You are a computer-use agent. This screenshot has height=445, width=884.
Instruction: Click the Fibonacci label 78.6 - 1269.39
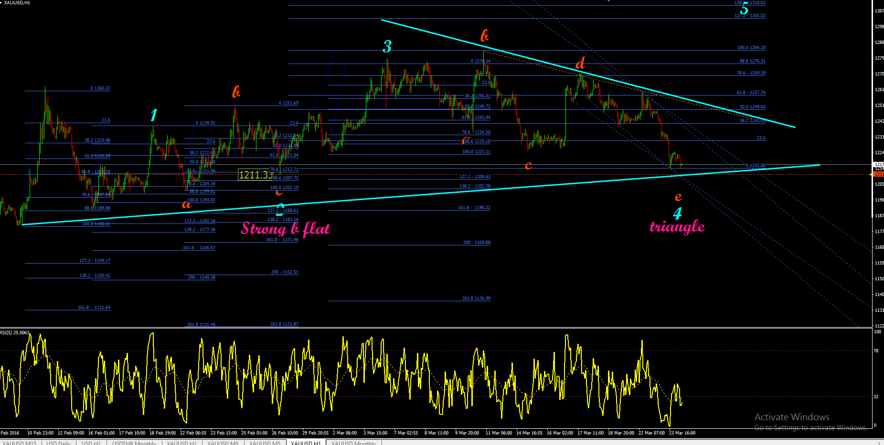coord(751,73)
